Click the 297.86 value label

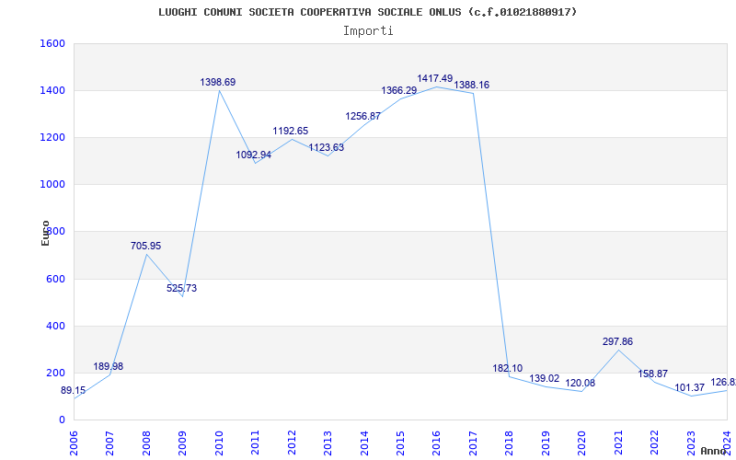[x=617, y=341]
